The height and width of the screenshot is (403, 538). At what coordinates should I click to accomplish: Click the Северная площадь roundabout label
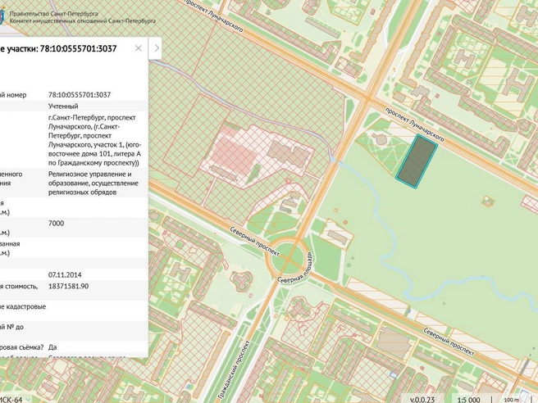(294, 267)
